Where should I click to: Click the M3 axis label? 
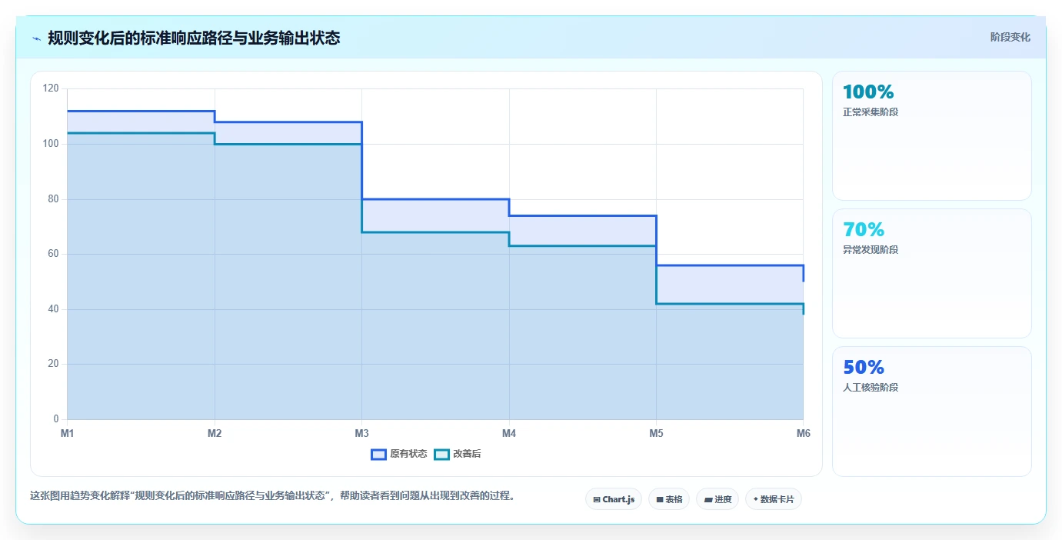pos(361,434)
